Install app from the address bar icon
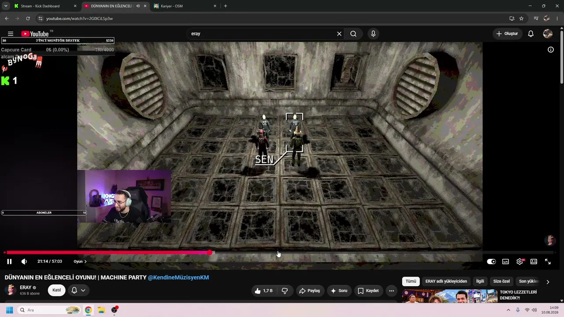The image size is (564, 317). pos(512,18)
